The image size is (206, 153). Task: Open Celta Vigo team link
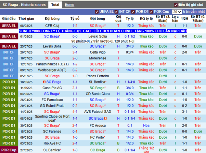[x=98, y=52]
